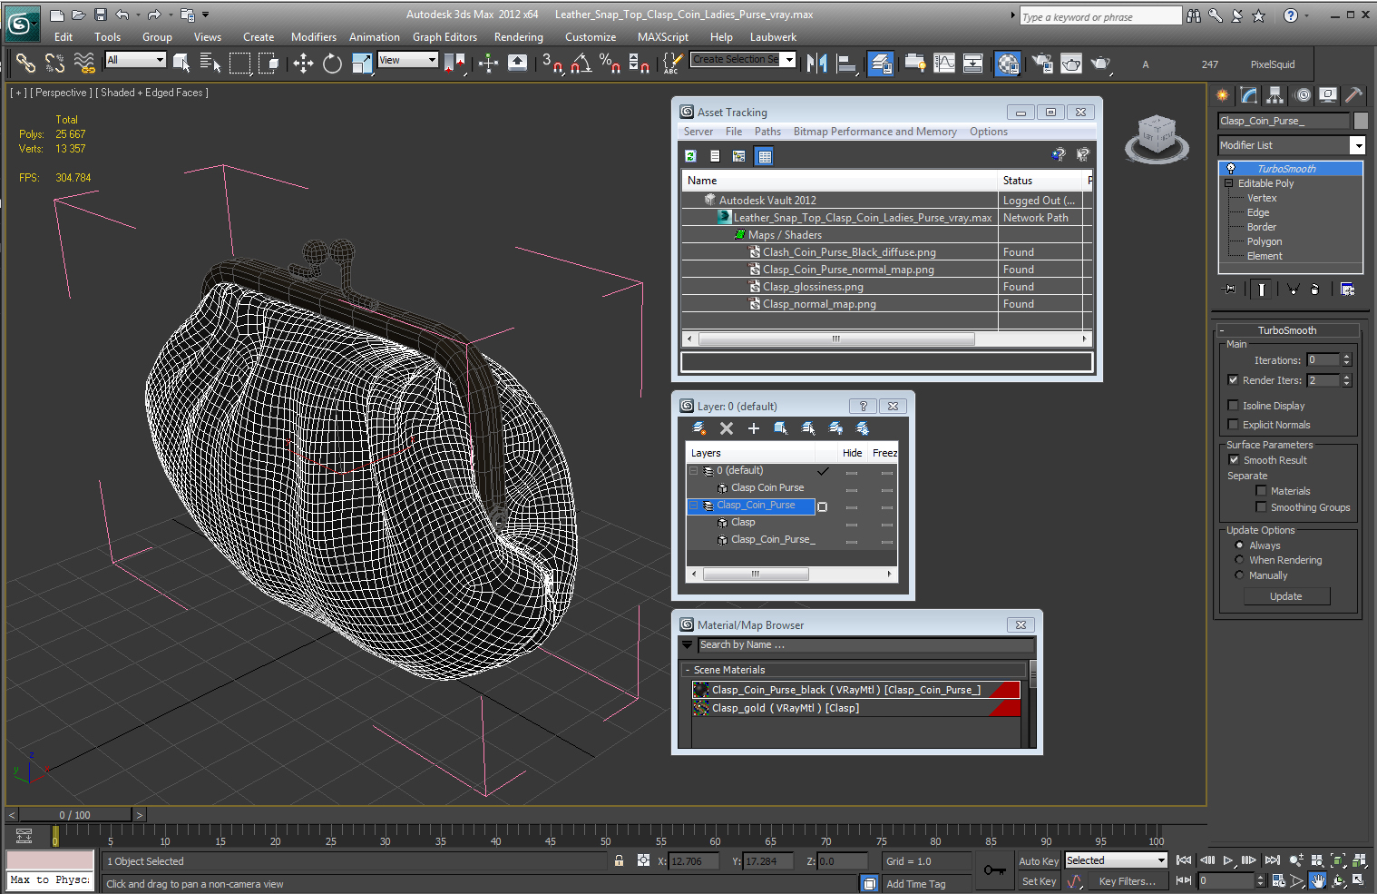Click Refresh icon in Asset Tracking
The width and height of the screenshot is (1377, 894).
pyautogui.click(x=690, y=156)
